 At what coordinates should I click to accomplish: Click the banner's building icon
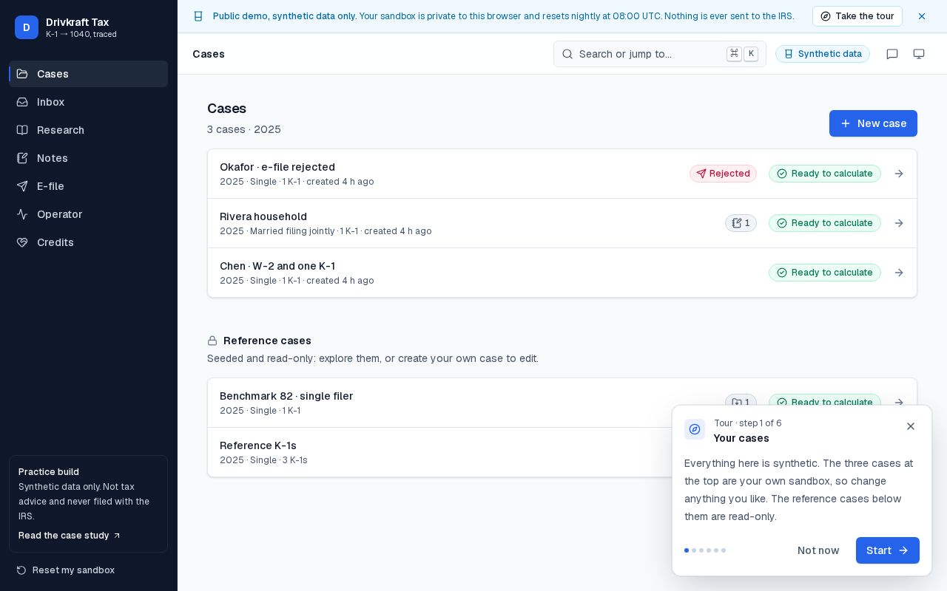coord(198,16)
